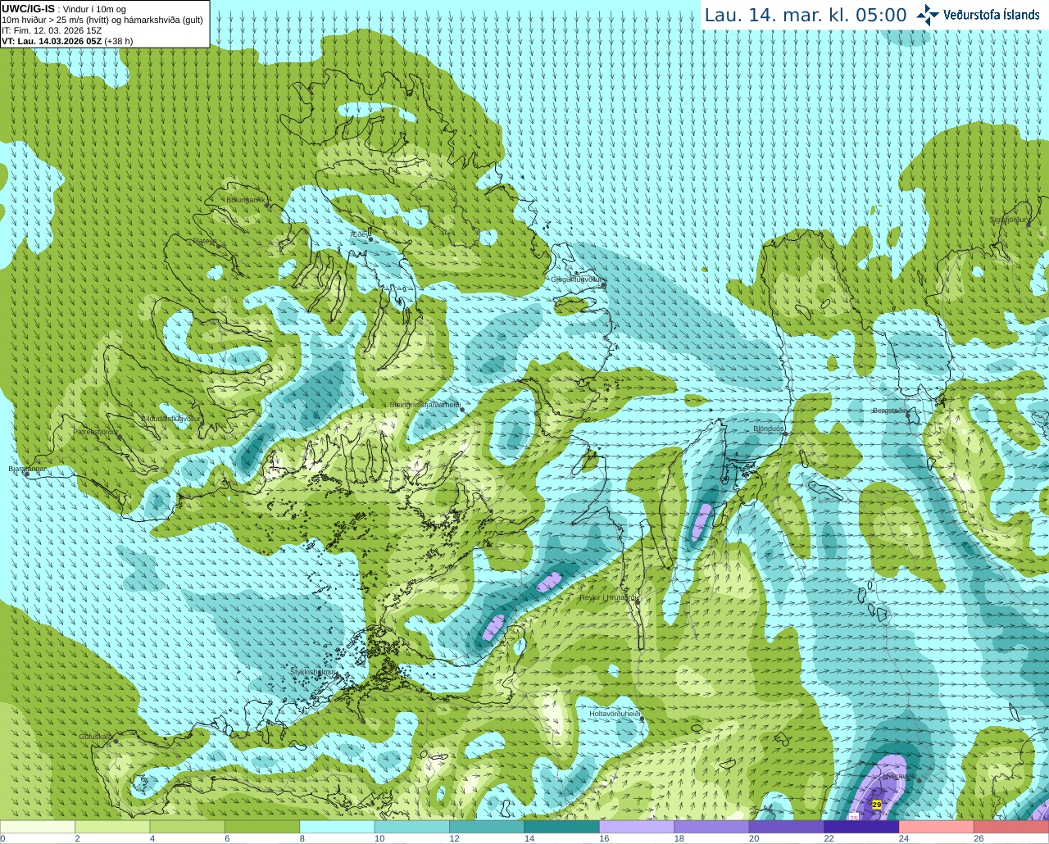Click the Siglufjörður station label
Viewport: 1049px width, 844px height.
pos(1008,220)
